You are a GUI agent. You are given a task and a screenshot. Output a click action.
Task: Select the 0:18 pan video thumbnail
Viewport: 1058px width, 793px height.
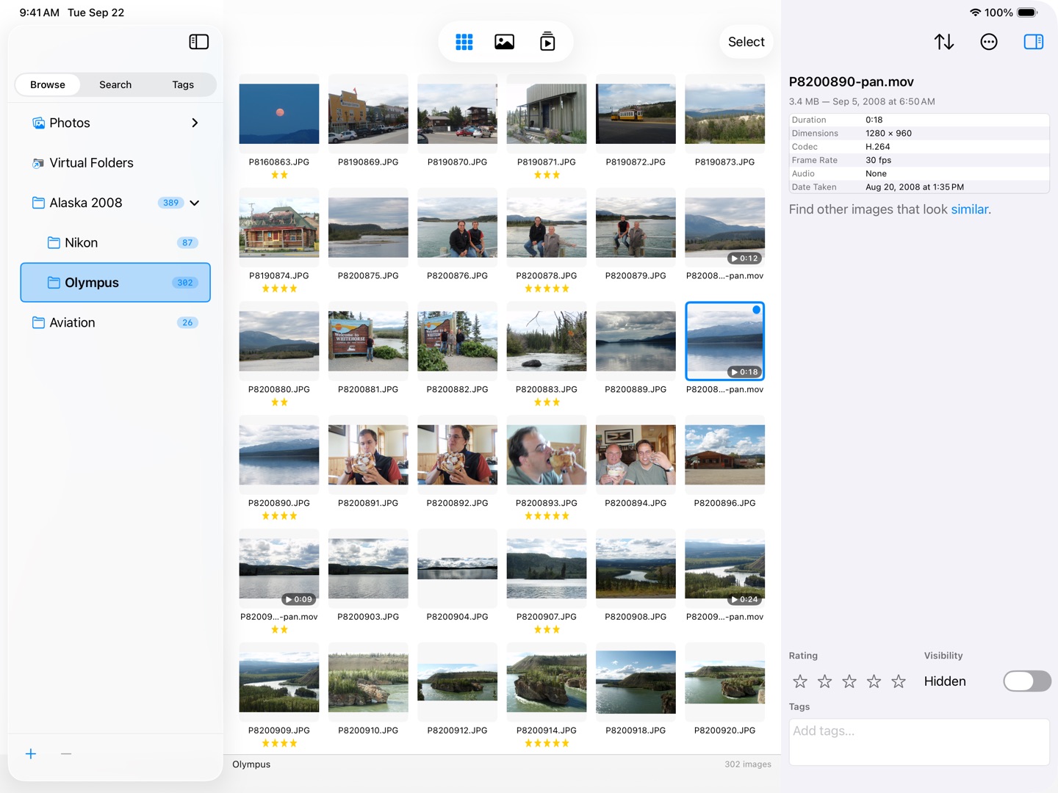click(x=724, y=341)
